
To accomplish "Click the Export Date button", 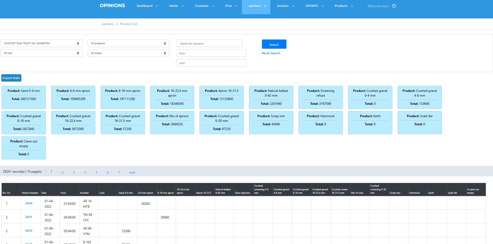I will click(11, 78).
